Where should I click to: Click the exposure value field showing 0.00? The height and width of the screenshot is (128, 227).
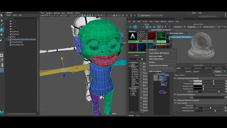pos(127,16)
